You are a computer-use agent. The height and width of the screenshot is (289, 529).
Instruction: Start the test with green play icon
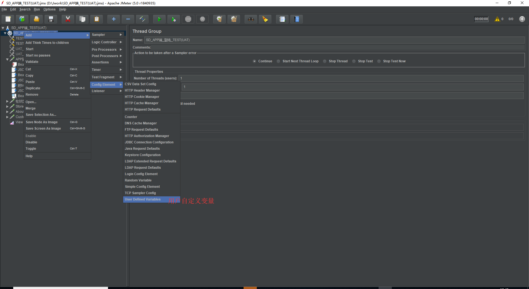[159, 19]
